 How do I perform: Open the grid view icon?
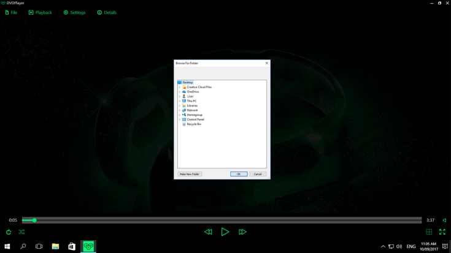(429, 232)
